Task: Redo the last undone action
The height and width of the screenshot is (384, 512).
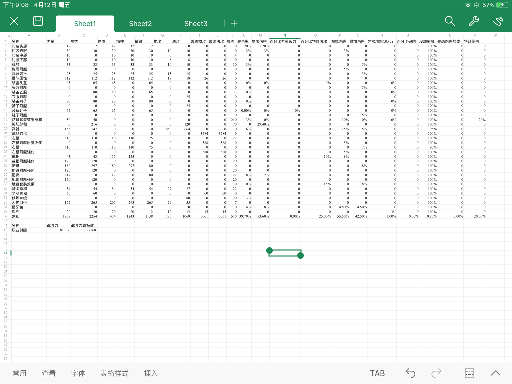Action: (436, 373)
